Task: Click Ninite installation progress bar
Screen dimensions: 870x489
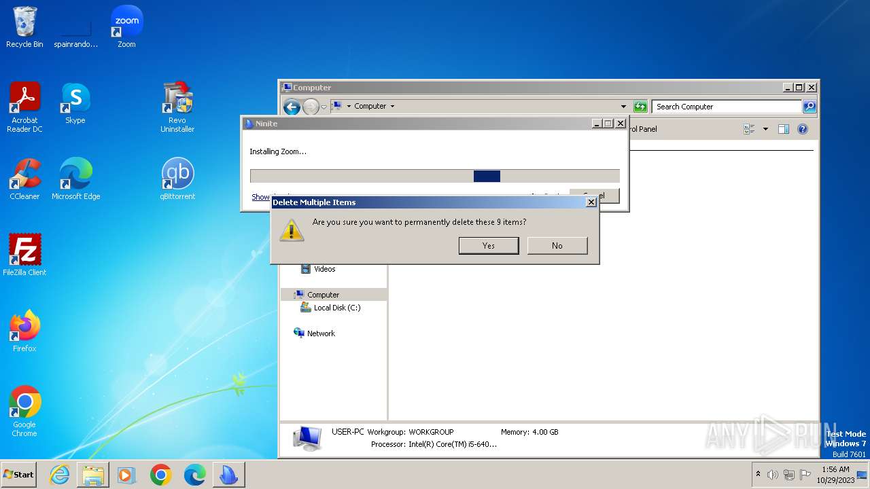Action: [x=435, y=176]
